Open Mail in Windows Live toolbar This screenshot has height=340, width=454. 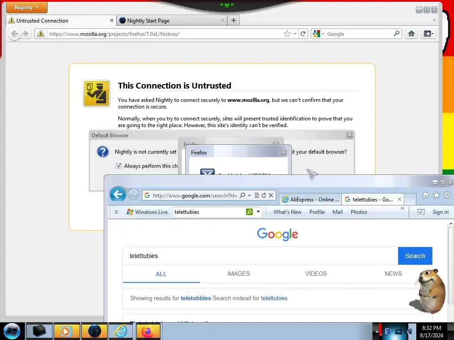point(337,212)
